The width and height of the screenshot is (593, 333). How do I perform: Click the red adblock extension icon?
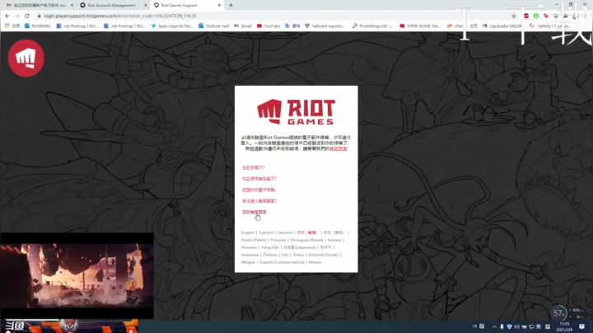click(x=526, y=16)
